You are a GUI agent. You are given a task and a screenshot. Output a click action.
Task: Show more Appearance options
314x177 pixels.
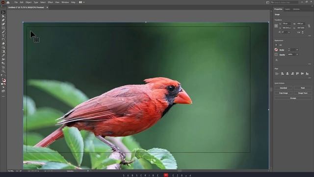(x=310, y=64)
